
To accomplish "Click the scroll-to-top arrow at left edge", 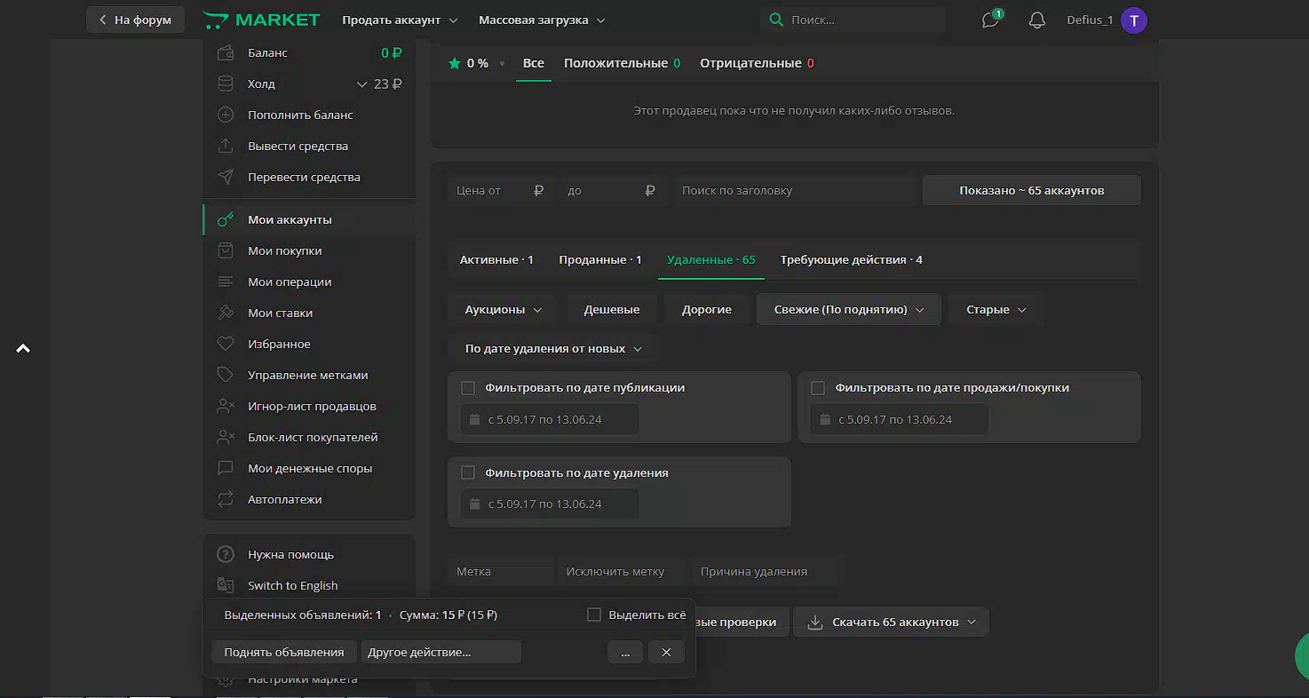I will coord(23,348).
